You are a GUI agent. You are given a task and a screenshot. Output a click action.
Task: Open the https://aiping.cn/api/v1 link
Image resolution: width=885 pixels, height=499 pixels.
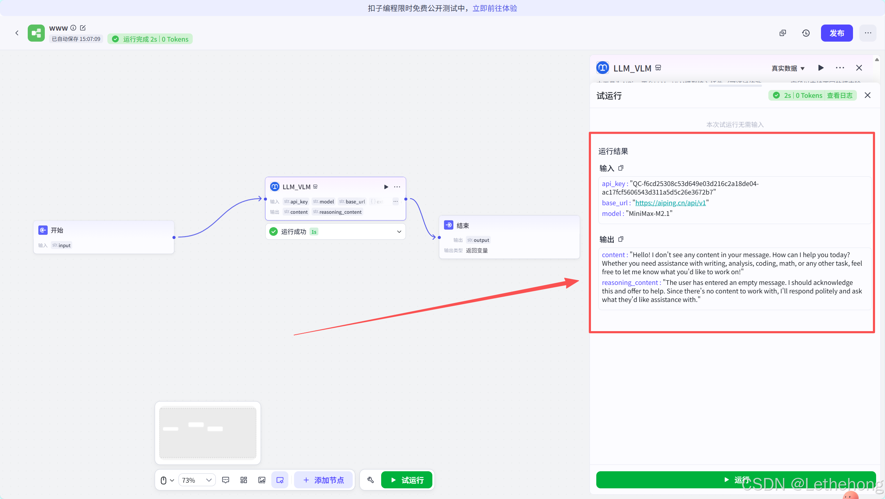[x=670, y=203]
